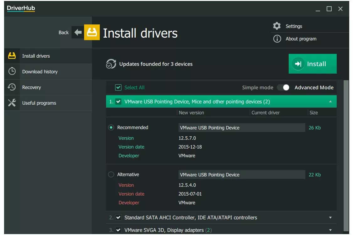Open Useful programs wrench icon
The image size is (353, 235).
(11, 103)
